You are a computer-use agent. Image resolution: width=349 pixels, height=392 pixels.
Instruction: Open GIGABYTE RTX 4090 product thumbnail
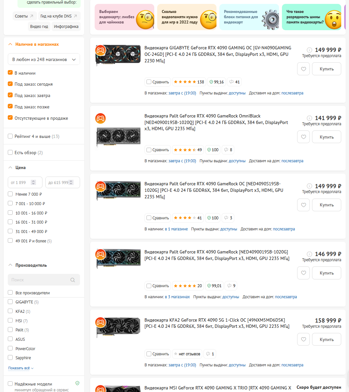[x=118, y=56]
